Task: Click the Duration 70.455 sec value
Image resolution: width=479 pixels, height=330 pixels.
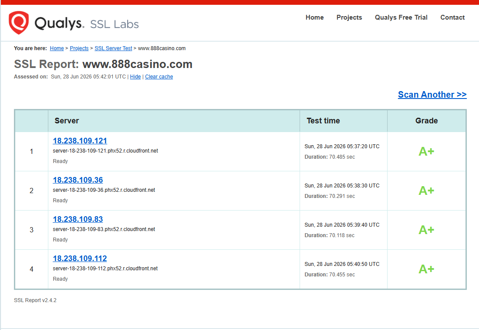Action: pyautogui.click(x=330, y=275)
